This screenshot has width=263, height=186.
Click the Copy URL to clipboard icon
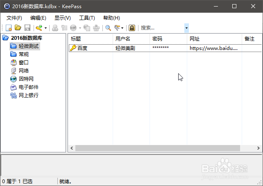tap(87, 28)
